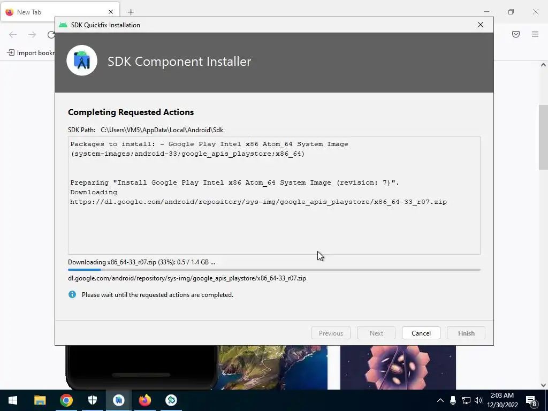Screen dimensions: 548x411
Task: Click the Android icon in dialog title bar
Action: (63, 25)
